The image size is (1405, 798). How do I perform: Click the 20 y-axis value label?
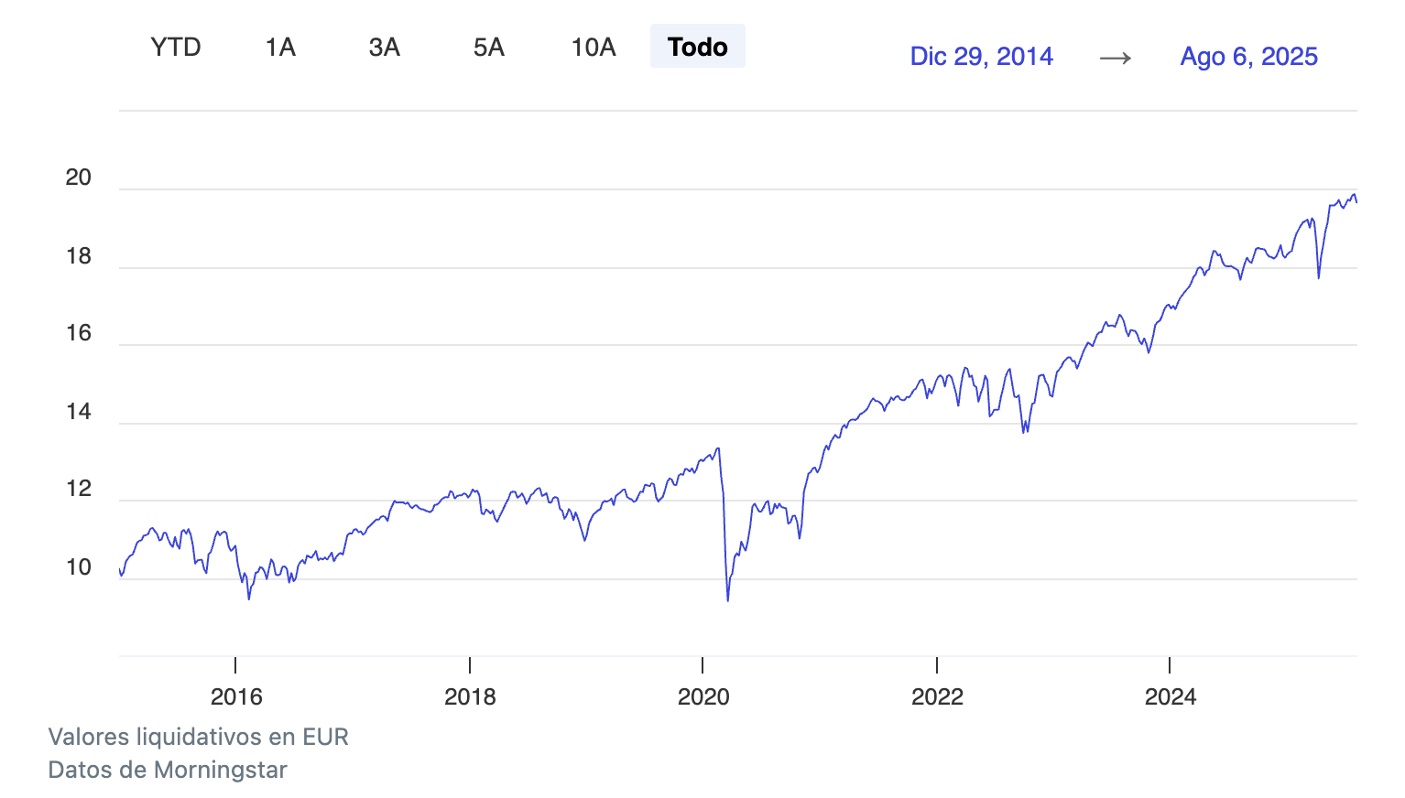pyautogui.click(x=79, y=178)
